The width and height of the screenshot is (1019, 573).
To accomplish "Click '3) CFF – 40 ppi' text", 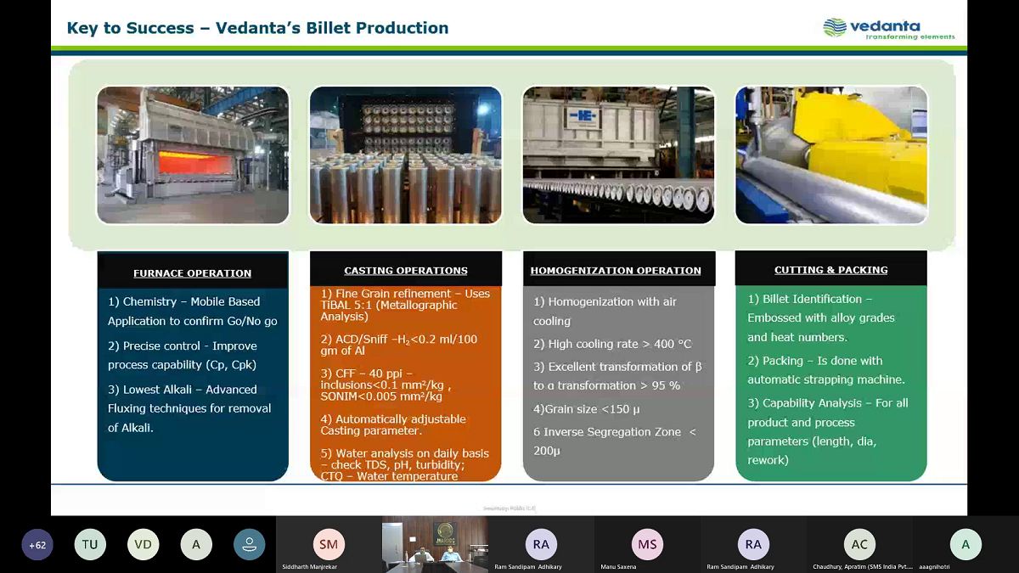I will [x=385, y=385].
